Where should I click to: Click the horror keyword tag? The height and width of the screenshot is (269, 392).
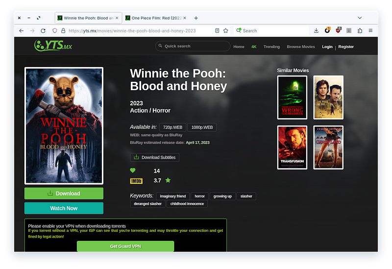click(x=199, y=196)
